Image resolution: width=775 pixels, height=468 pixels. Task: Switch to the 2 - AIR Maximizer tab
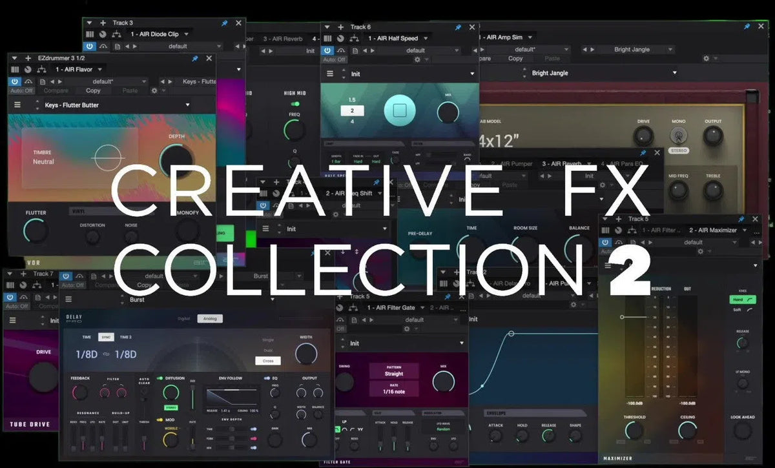coord(713,230)
